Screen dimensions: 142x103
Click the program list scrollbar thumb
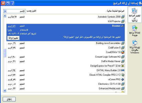tap(5, 53)
